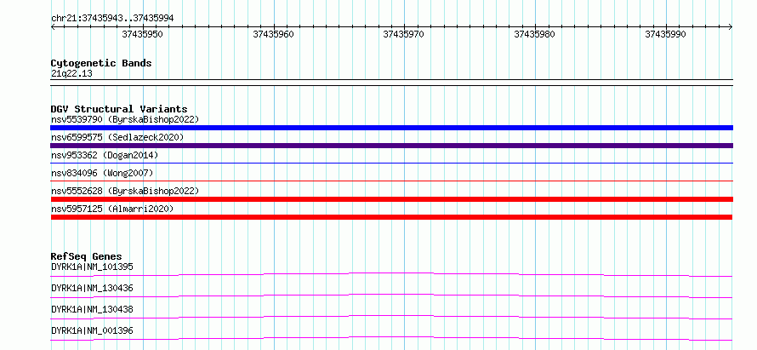Open variant label nsv834096 (Wong2007)
Viewport: 757px width, 350px height.
[x=102, y=173]
